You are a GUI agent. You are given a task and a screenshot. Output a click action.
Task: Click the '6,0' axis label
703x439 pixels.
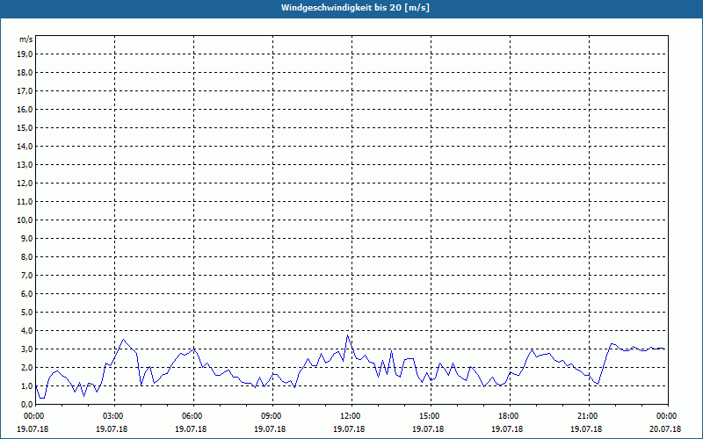[26, 294]
